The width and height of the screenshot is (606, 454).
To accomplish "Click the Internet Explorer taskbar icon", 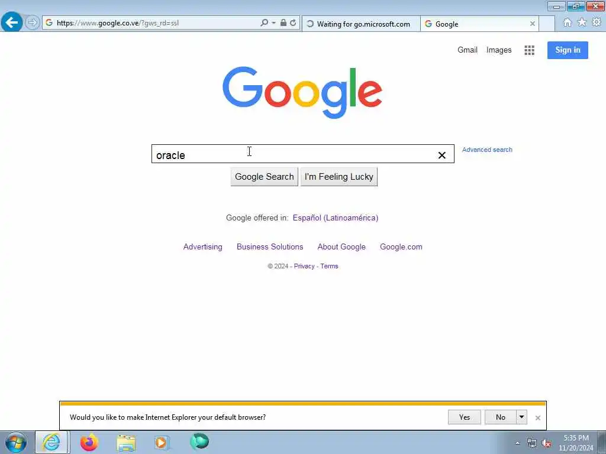I will coord(52,442).
